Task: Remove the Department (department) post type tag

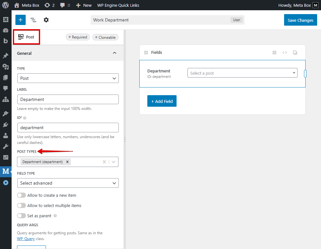Action: pos(67,162)
